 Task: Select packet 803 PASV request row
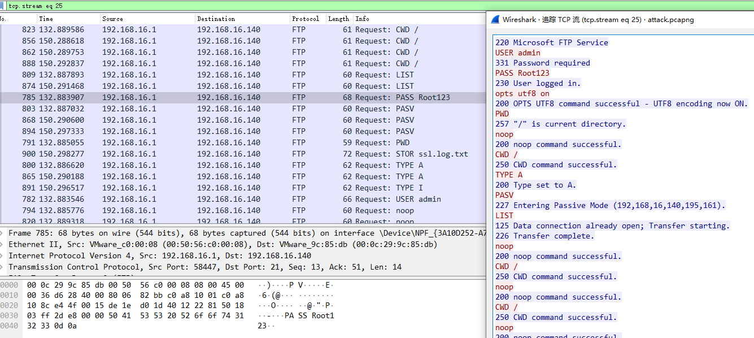pyautogui.click(x=243, y=109)
